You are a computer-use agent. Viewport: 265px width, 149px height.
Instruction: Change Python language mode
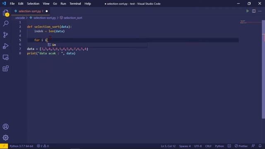coord(219,146)
